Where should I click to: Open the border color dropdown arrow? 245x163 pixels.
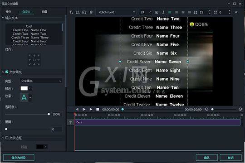46,147
